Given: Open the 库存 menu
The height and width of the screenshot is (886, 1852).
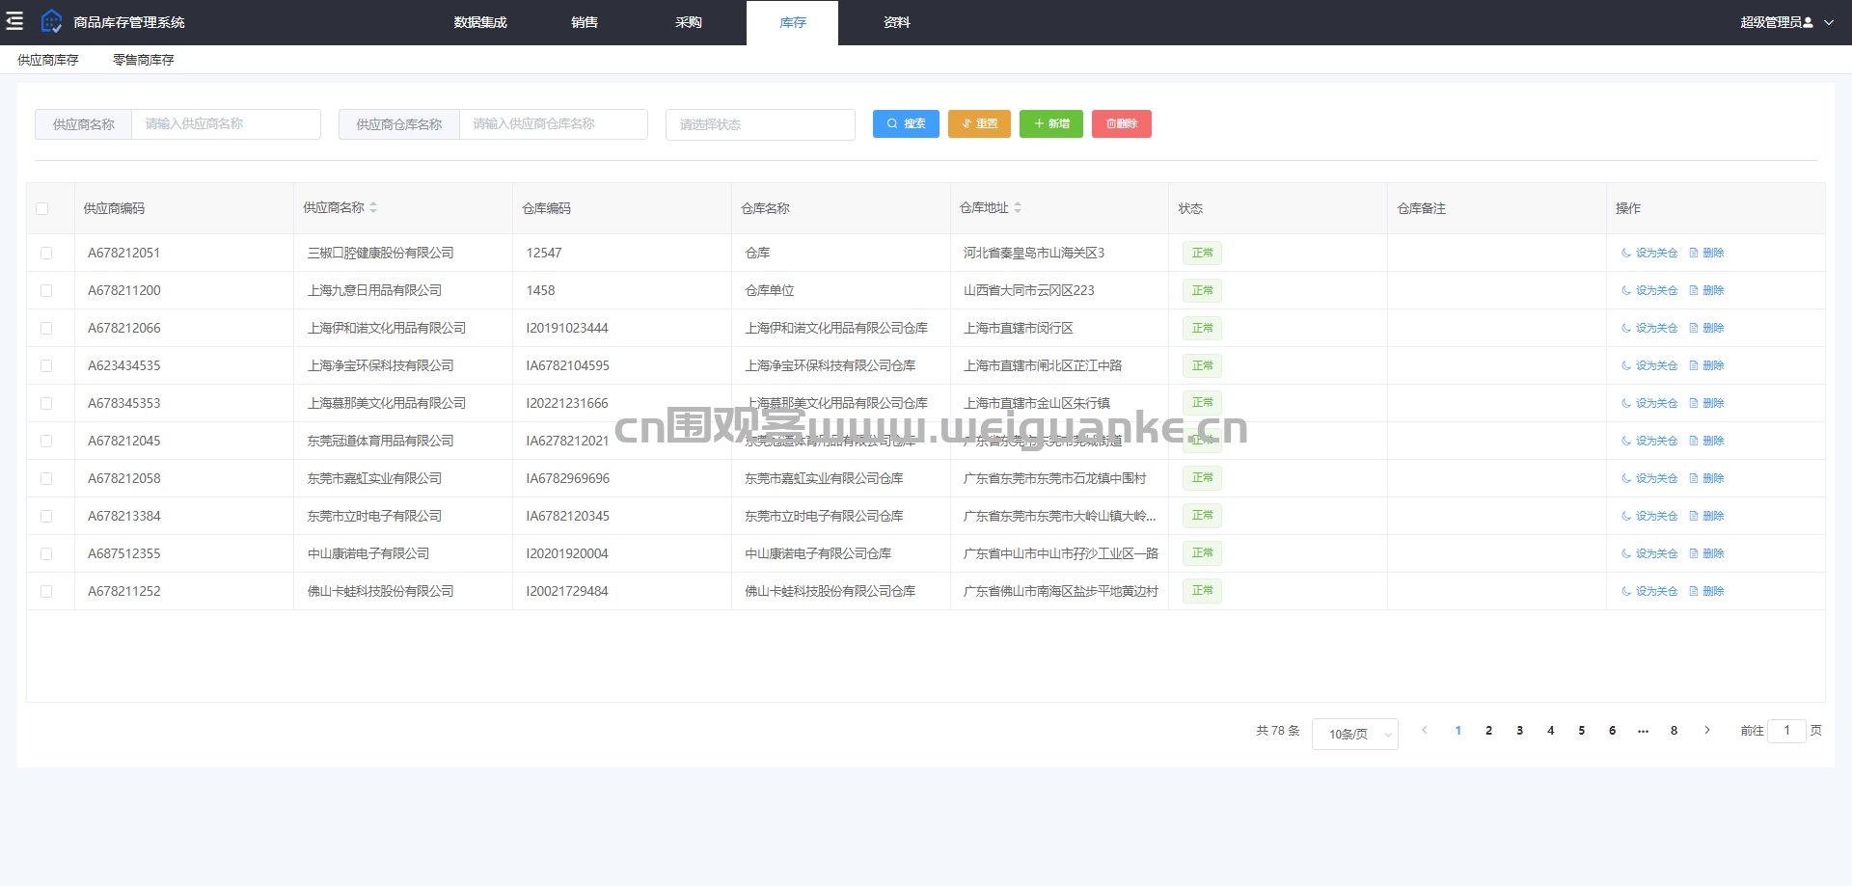Looking at the screenshot, I should (793, 22).
